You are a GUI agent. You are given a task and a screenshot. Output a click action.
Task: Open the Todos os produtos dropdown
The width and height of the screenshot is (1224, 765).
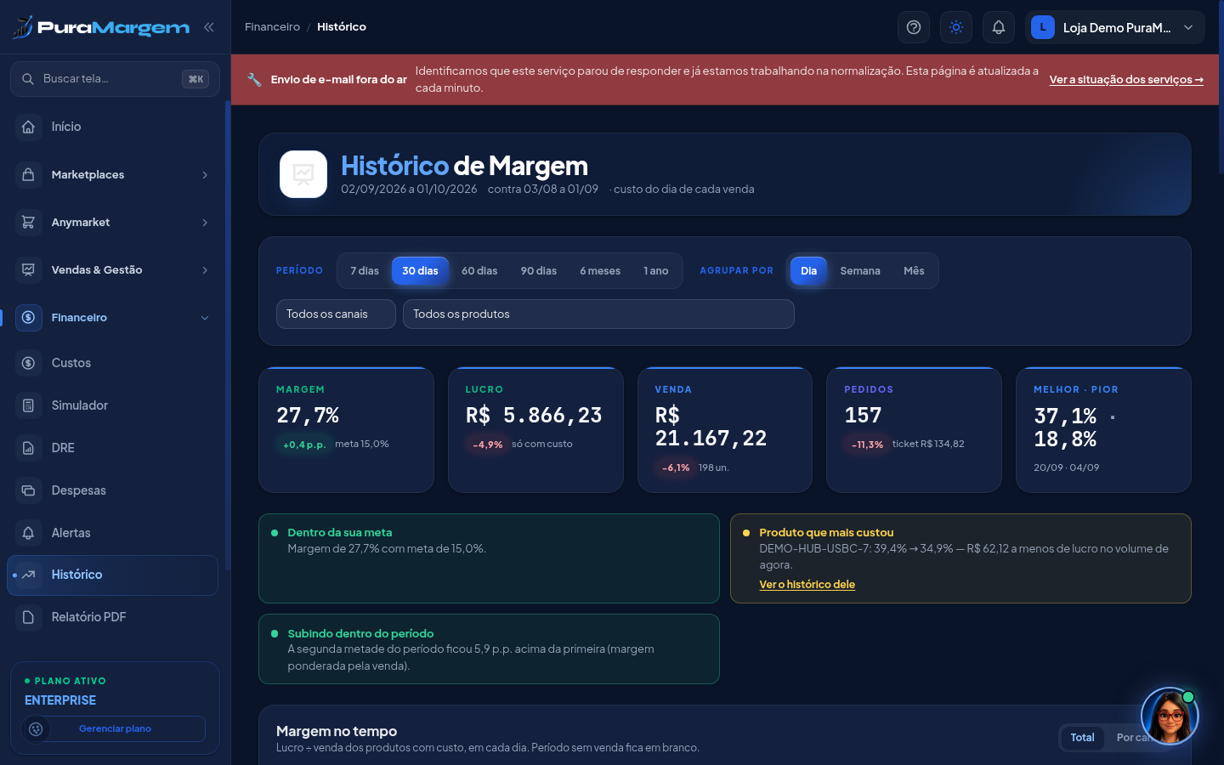coord(598,314)
